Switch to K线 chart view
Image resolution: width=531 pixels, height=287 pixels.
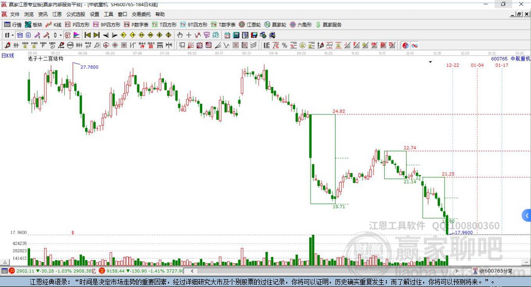click(x=53, y=25)
